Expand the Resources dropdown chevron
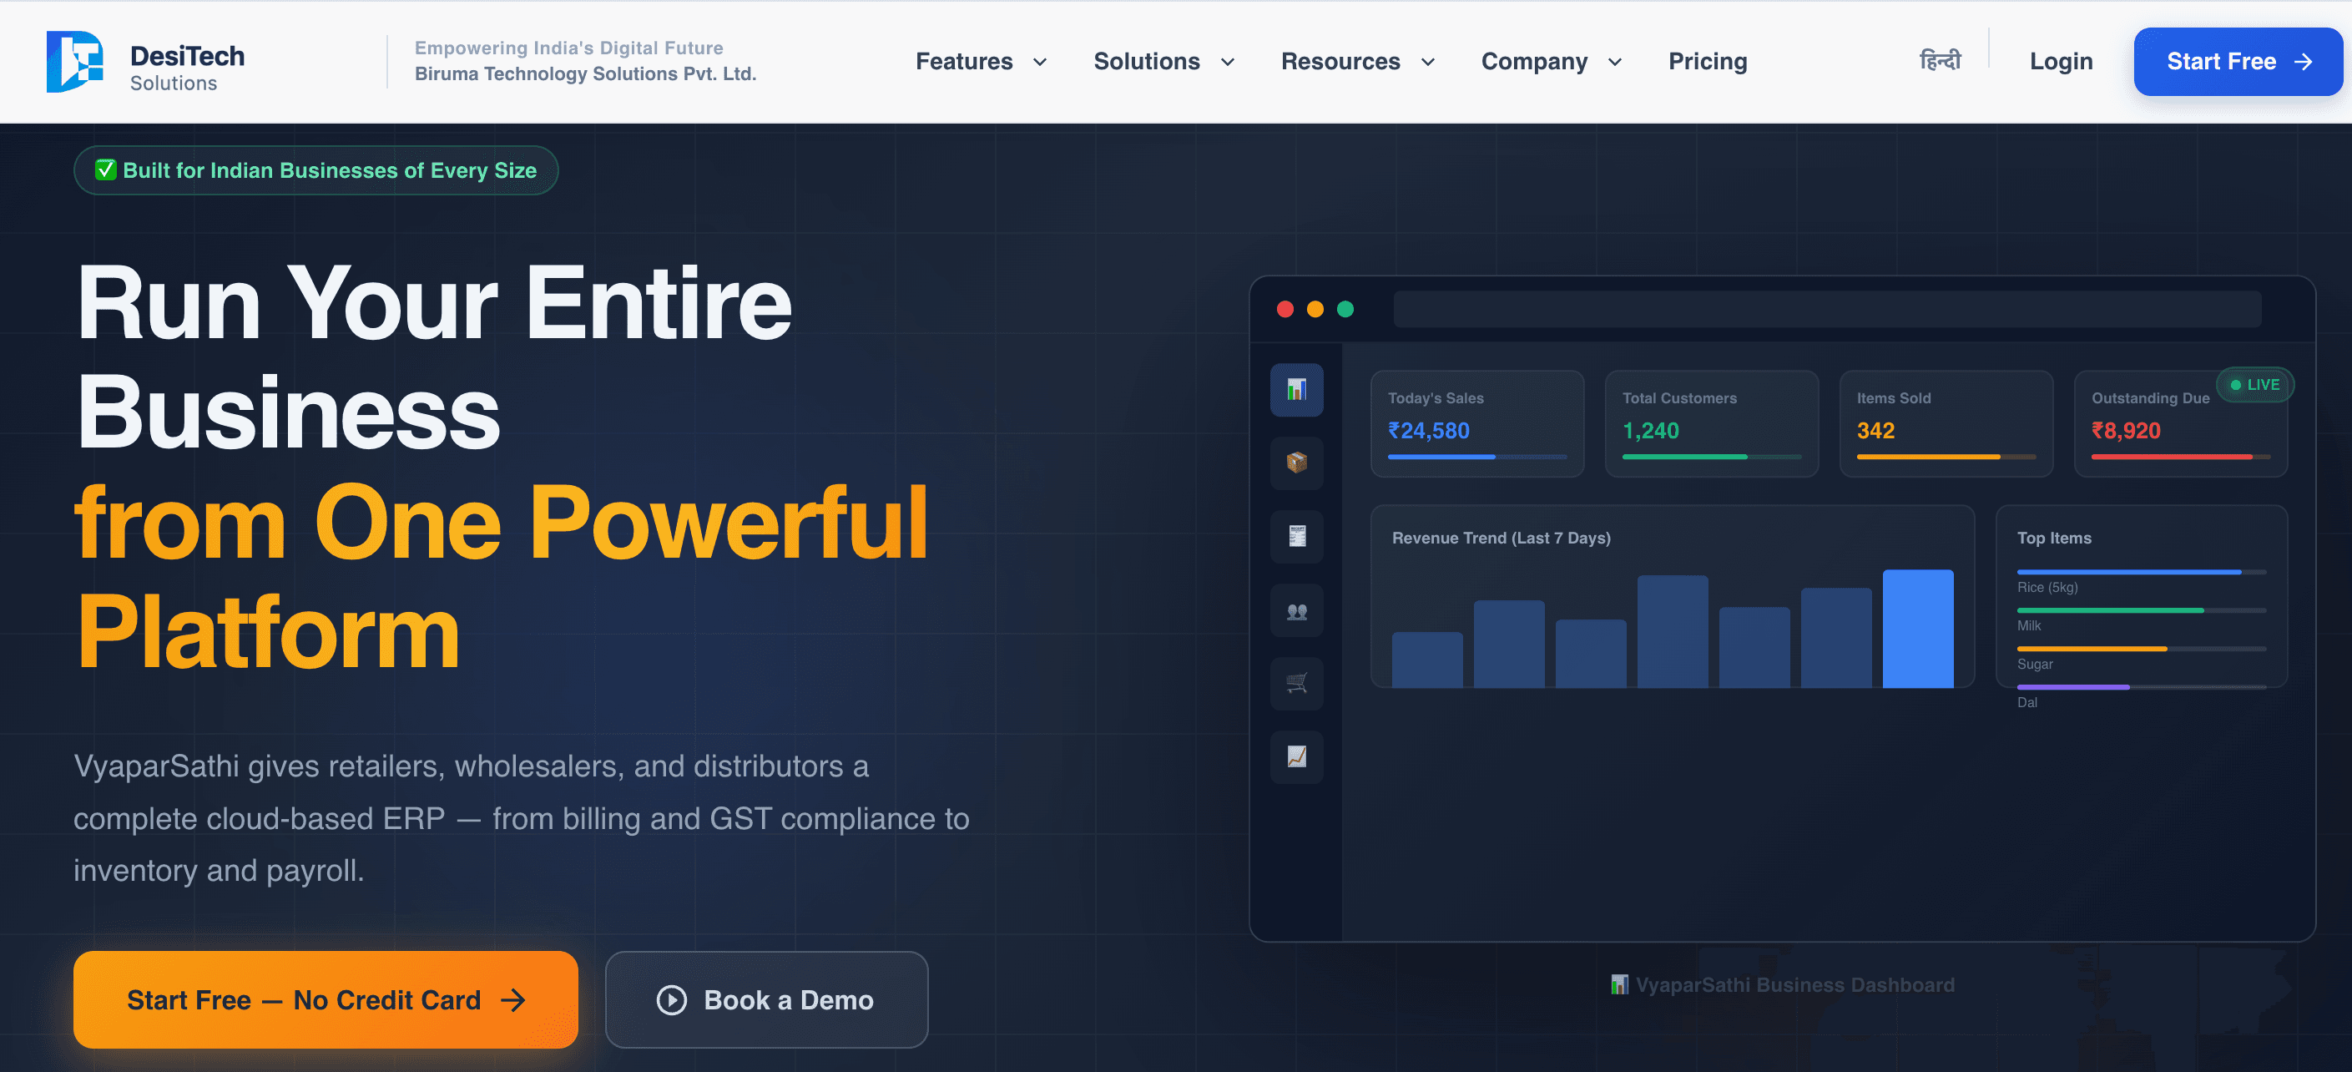Image resolution: width=2352 pixels, height=1072 pixels. [1427, 62]
